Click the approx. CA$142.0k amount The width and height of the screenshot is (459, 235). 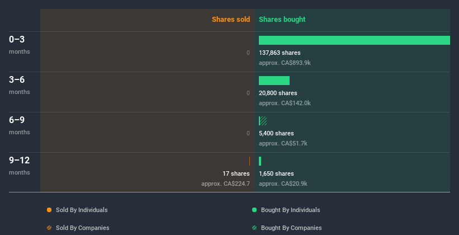pyautogui.click(x=285, y=103)
